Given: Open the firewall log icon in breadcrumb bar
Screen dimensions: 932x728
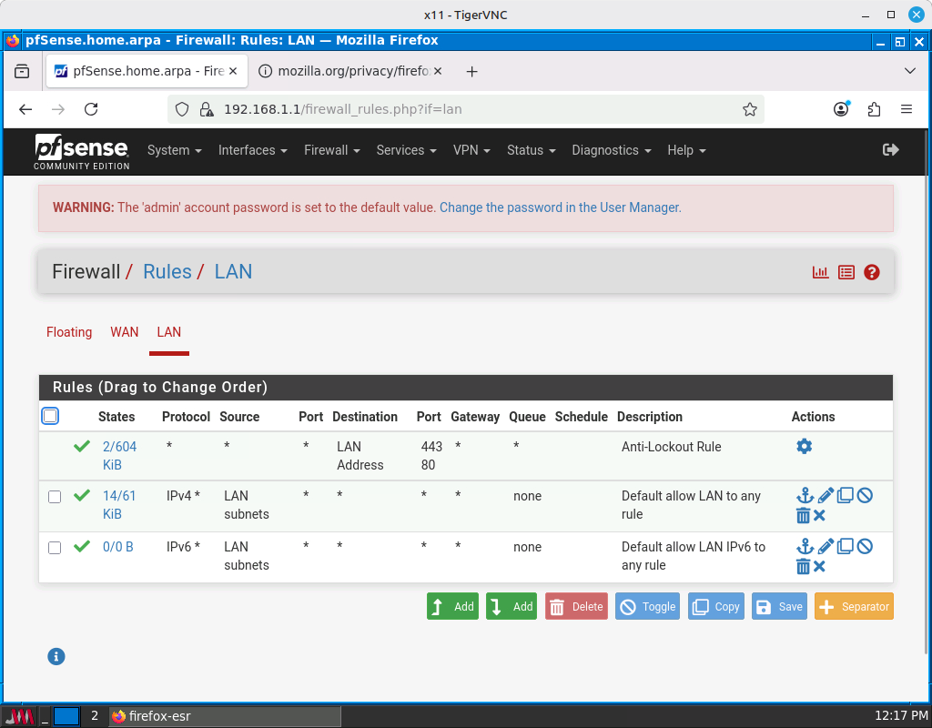Looking at the screenshot, I should tap(846, 272).
